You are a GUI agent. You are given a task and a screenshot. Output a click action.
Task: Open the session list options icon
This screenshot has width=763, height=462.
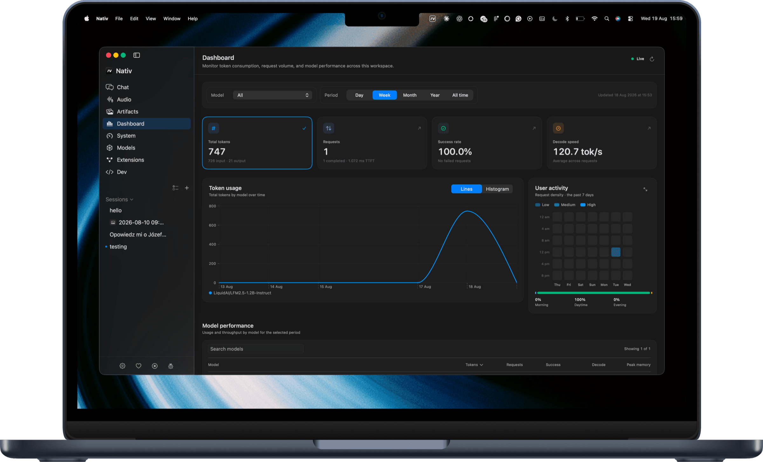click(175, 188)
